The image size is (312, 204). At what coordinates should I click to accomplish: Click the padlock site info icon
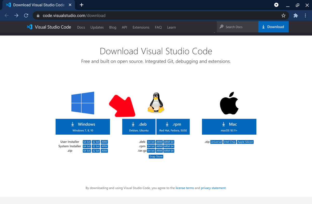[38, 16]
